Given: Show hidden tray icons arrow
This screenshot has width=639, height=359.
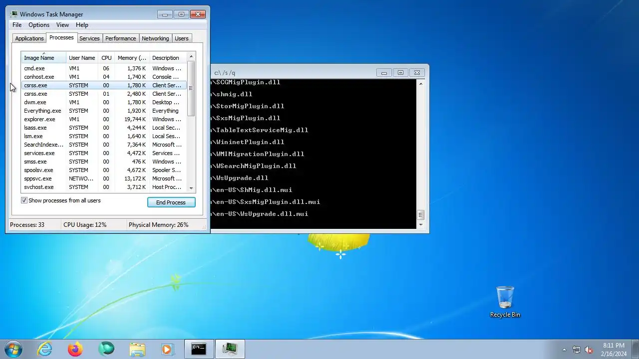Looking at the screenshot, I should [565, 350].
